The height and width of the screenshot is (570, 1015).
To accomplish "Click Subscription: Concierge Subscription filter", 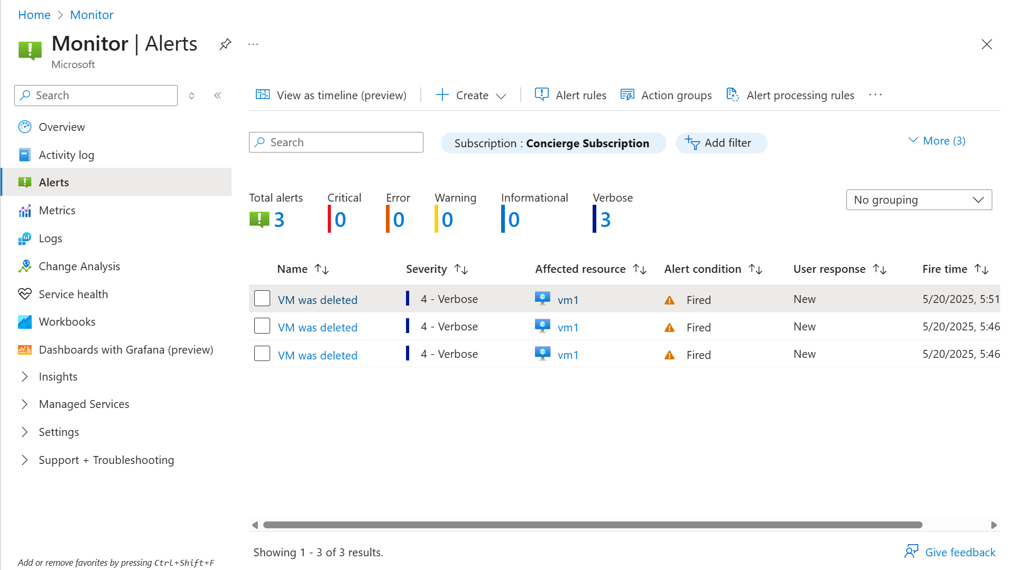I will (553, 143).
